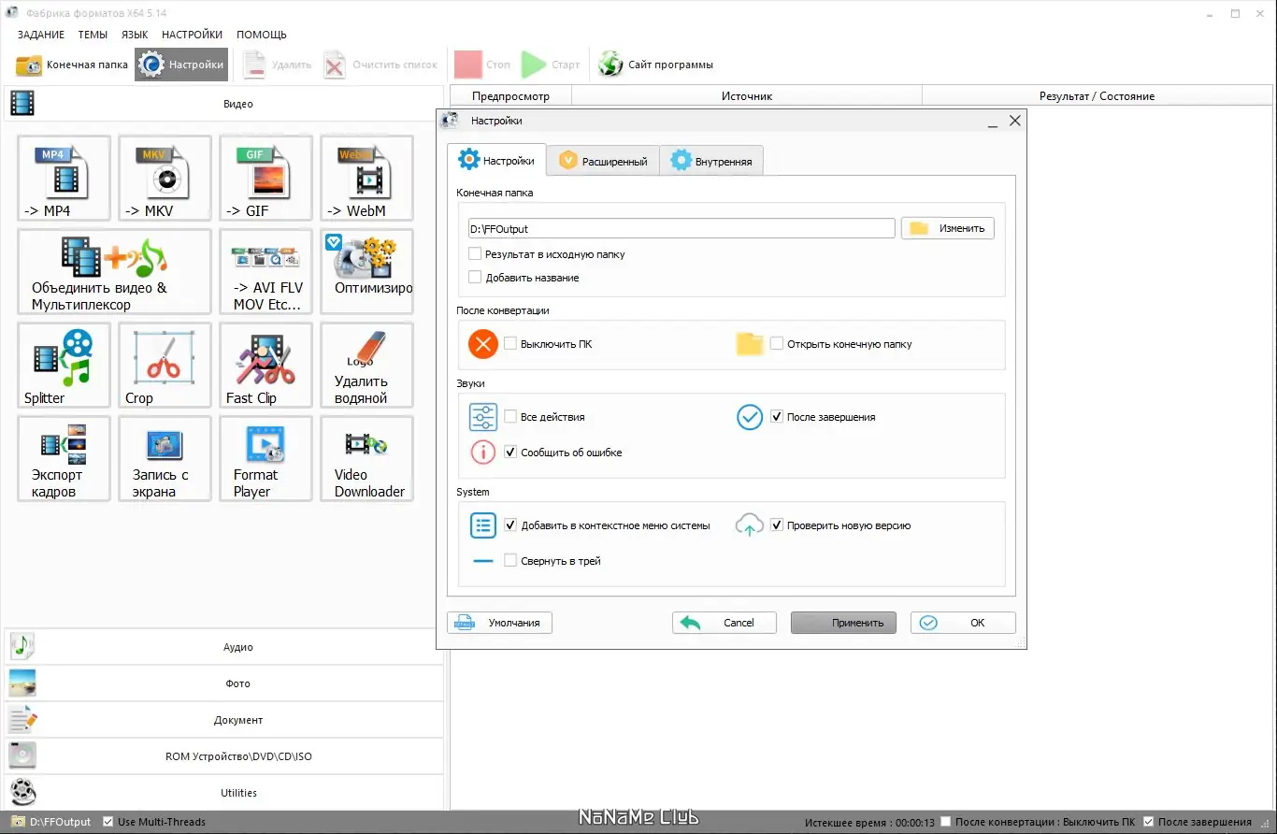1277x834 pixels.
Task: Click the Источник column header
Action: [x=747, y=95]
